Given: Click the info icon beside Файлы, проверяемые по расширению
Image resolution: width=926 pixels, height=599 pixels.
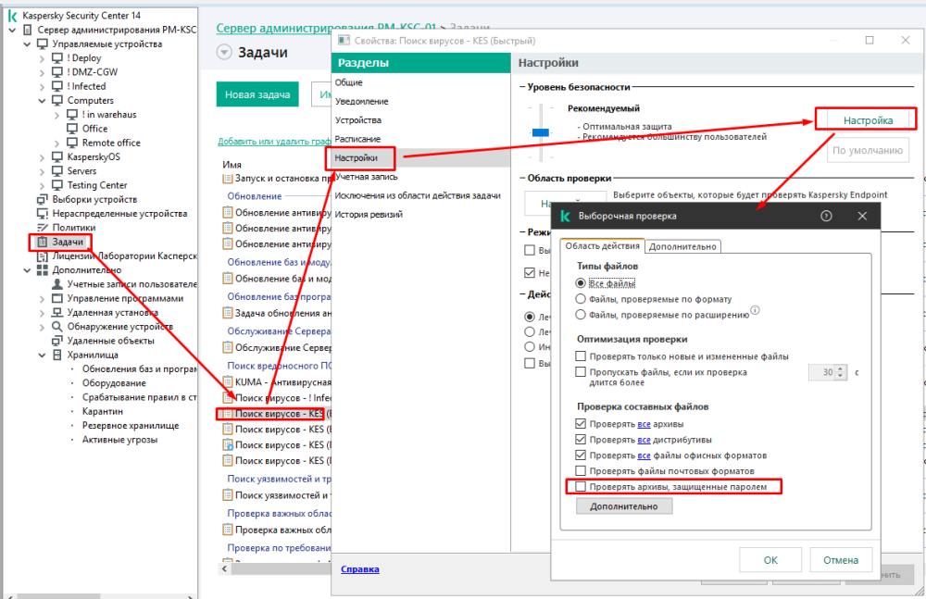Looking at the screenshot, I should 755,311.
